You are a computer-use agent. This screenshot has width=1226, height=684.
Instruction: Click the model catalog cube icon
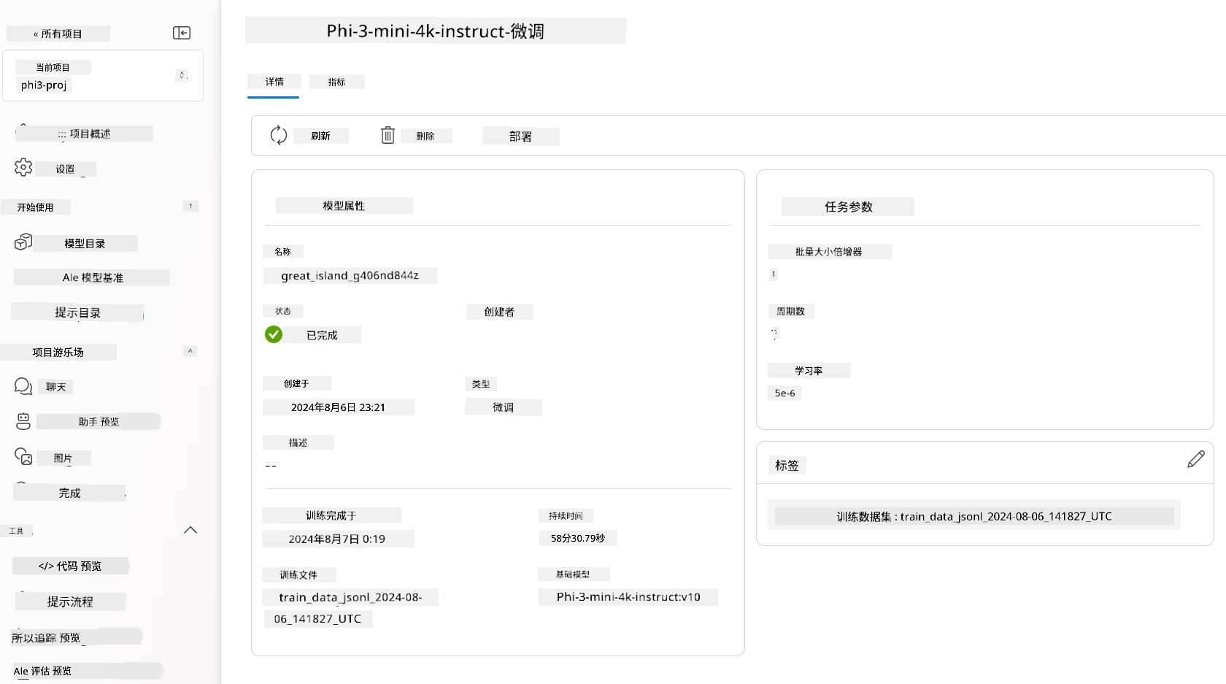(x=23, y=242)
